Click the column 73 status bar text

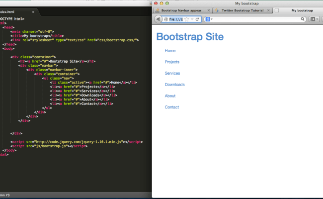coord(5,195)
